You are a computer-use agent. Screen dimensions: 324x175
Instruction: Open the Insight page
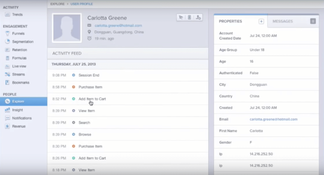pyautogui.click(x=17, y=110)
